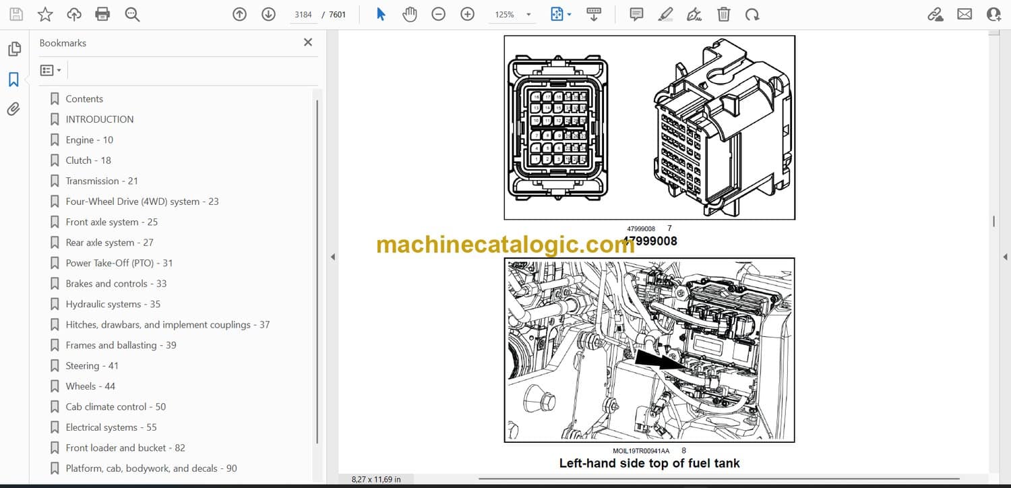Add a comment sticky note

pyautogui.click(x=636, y=14)
